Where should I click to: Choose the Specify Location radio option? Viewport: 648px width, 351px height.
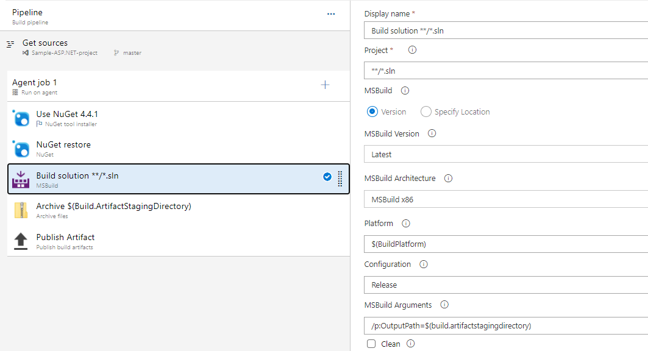(426, 112)
